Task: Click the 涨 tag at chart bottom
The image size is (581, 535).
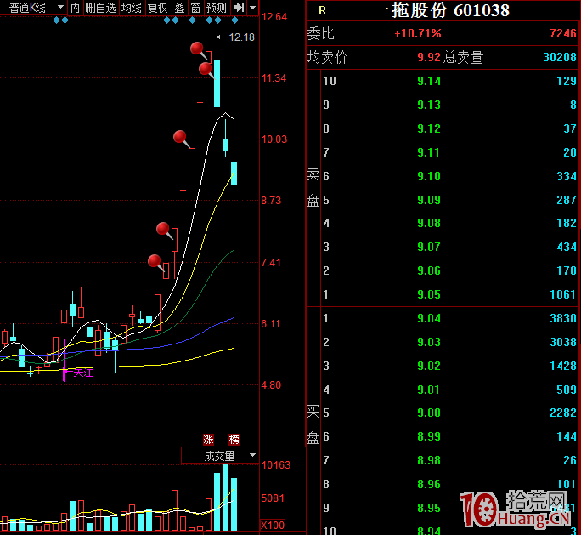Action: [x=208, y=440]
